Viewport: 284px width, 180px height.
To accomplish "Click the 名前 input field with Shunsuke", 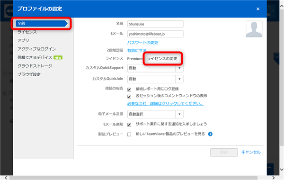I will click(155, 24).
